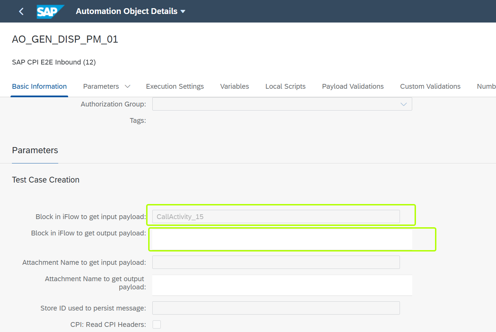
Task: Go to the Payload Validations tab
Action: [x=353, y=86]
